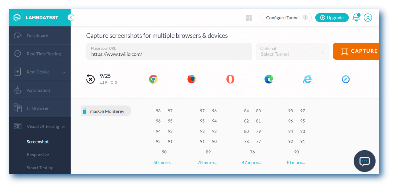
Task: Collapse the sidebar with arrow button
Action: (x=71, y=18)
